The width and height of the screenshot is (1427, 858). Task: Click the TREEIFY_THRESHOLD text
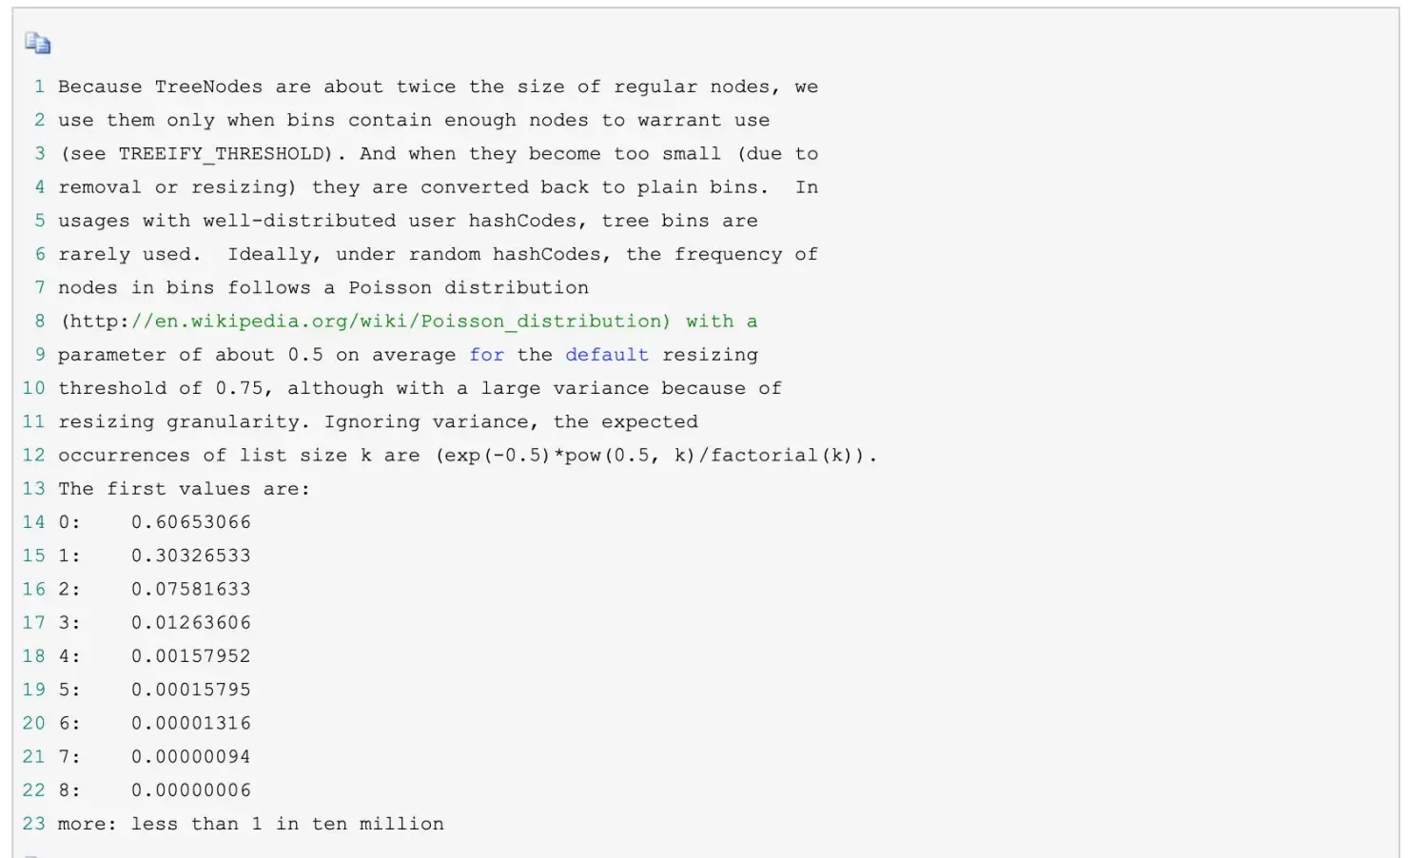coord(225,154)
